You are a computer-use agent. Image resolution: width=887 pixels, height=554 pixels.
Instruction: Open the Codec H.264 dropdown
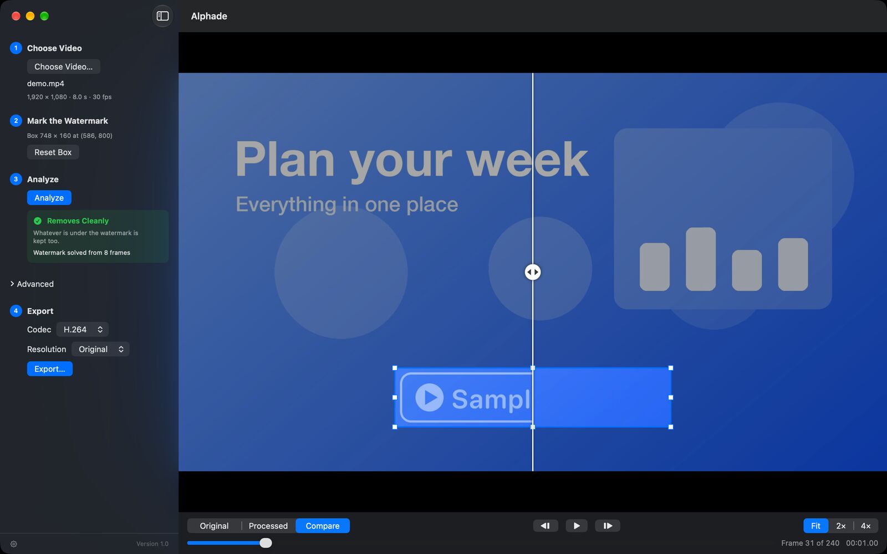click(x=83, y=330)
